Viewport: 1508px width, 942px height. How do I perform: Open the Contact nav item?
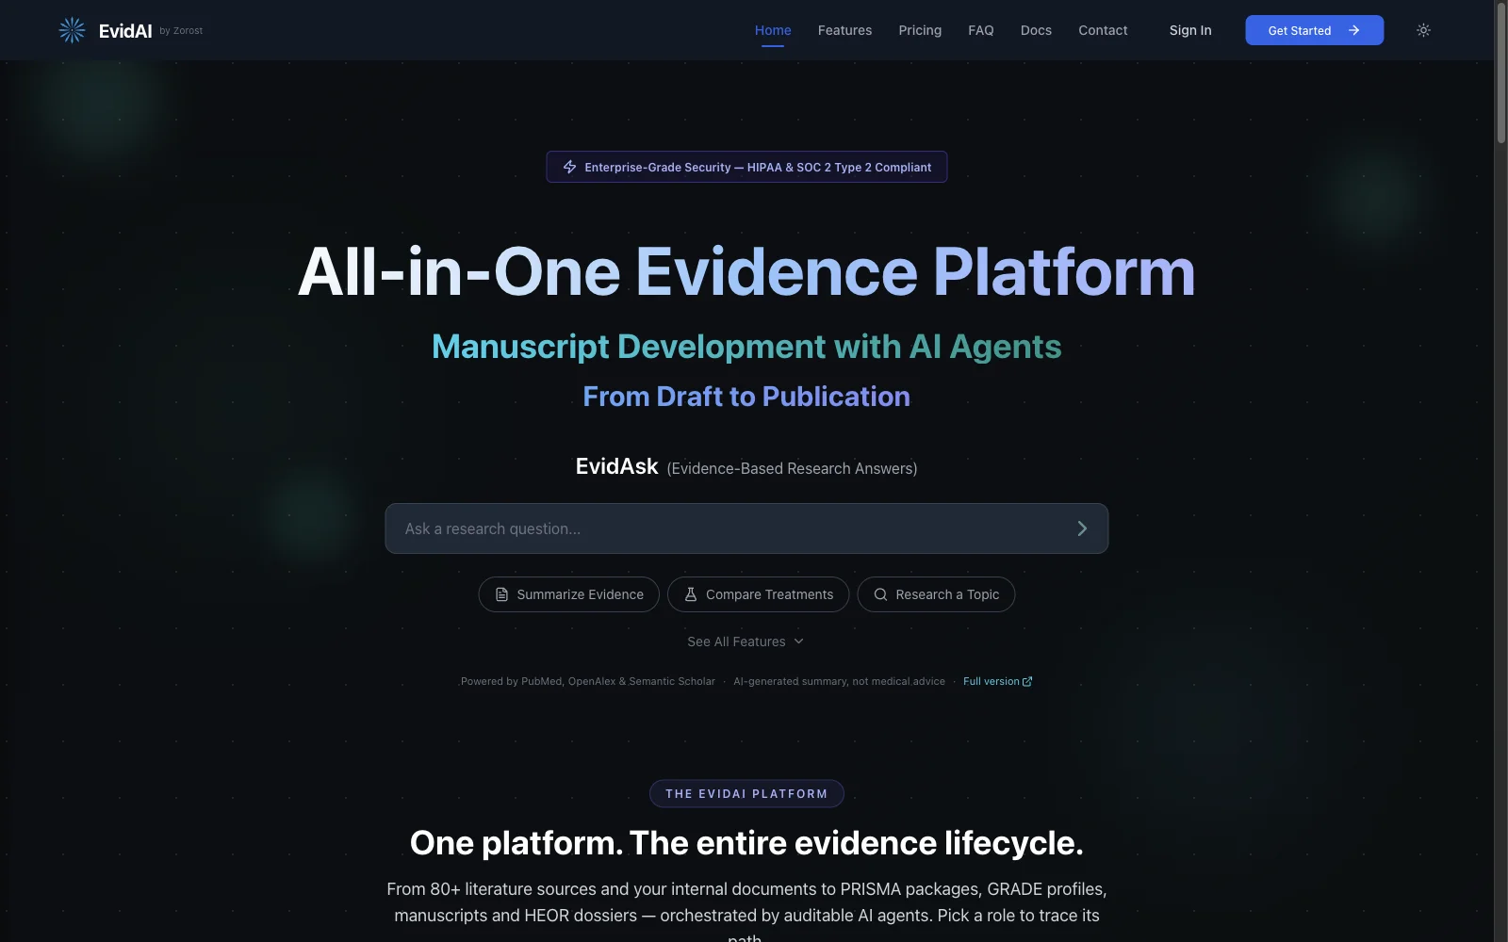(x=1103, y=30)
